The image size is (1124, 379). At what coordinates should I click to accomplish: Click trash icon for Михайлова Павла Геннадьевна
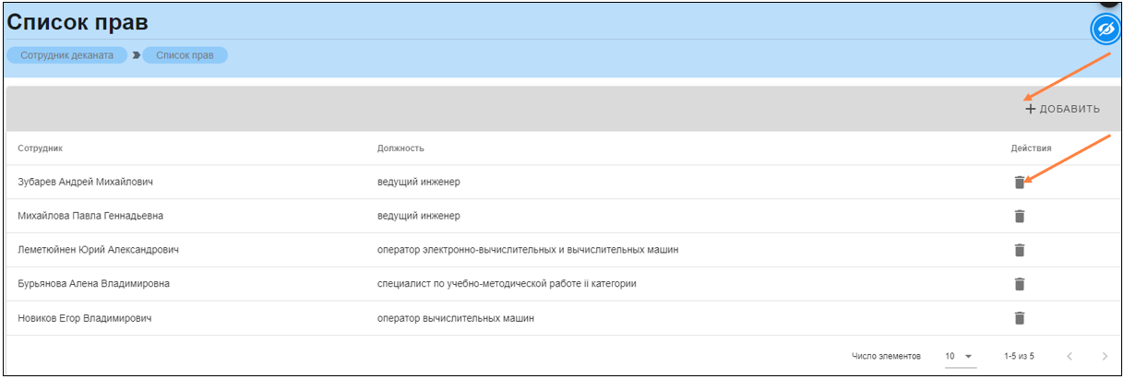click(x=1019, y=216)
